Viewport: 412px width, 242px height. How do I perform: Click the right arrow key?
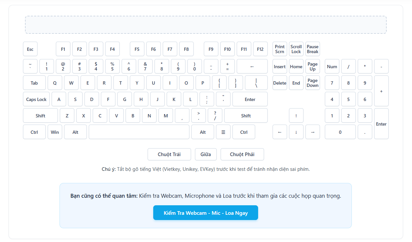(313, 132)
